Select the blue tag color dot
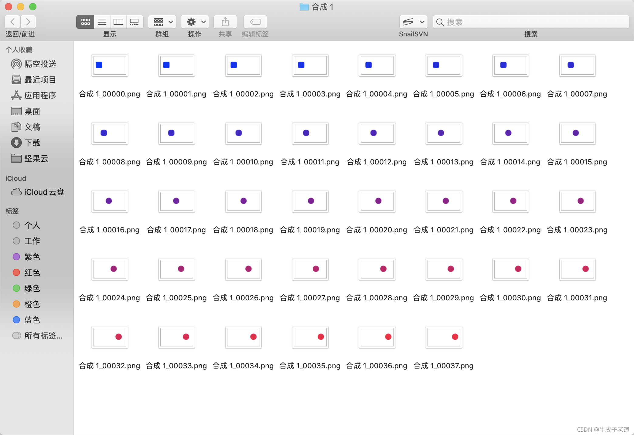634x435 pixels. click(x=16, y=320)
